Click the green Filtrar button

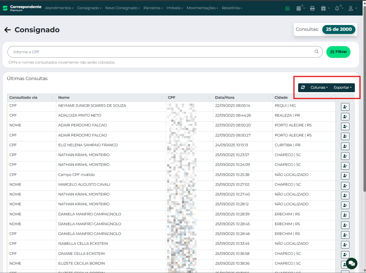338,52
